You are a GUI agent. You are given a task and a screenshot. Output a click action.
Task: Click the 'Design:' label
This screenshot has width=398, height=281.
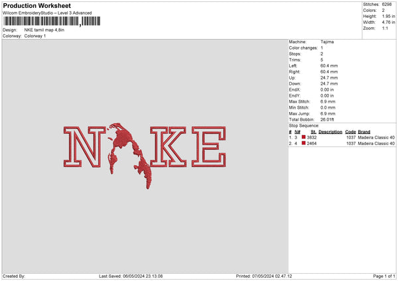coord(10,30)
